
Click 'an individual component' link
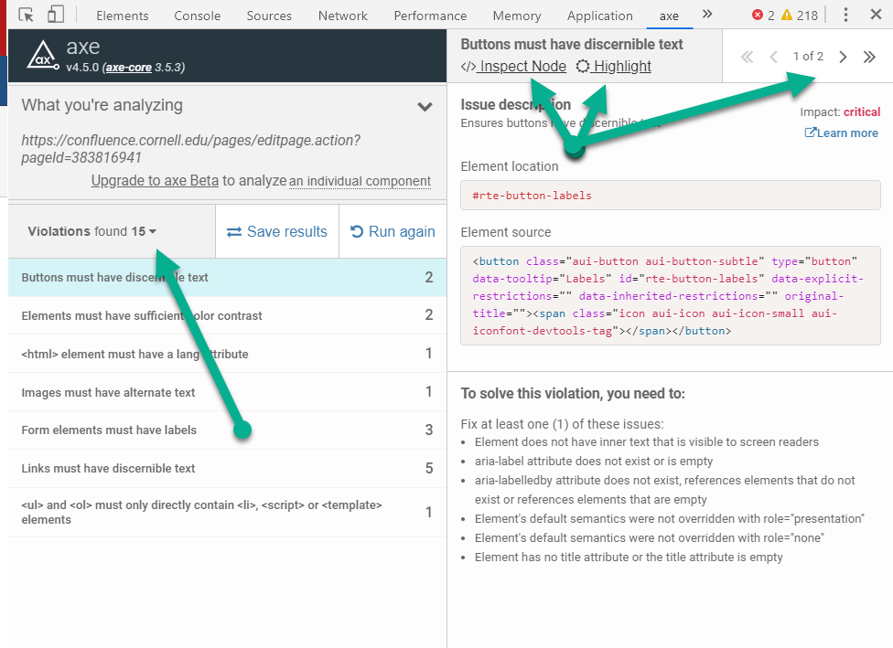point(360,181)
